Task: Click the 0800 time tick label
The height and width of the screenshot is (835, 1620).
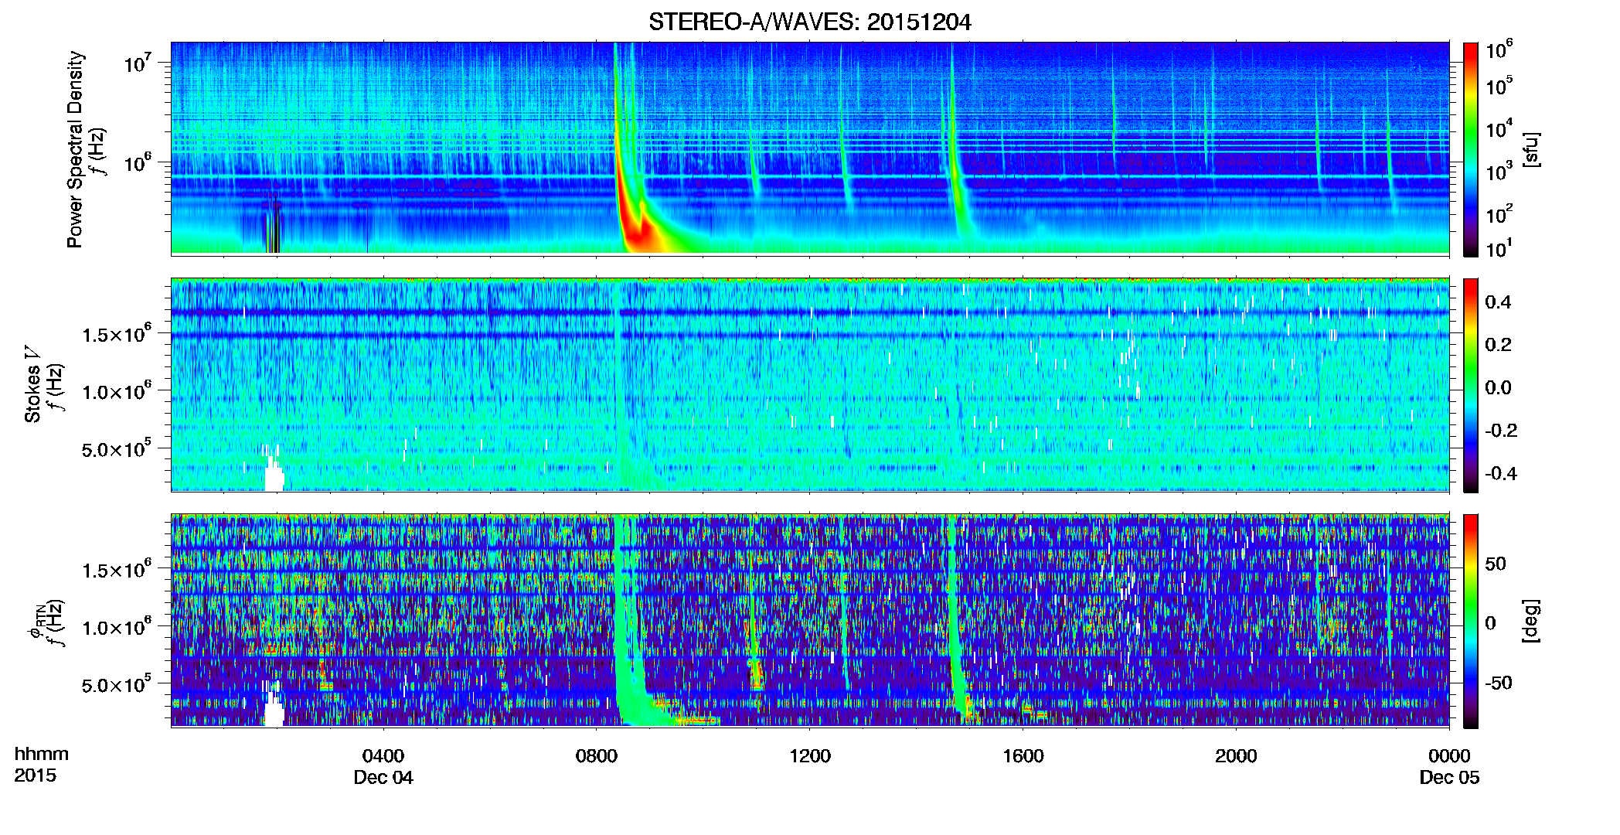Action: pos(597,756)
